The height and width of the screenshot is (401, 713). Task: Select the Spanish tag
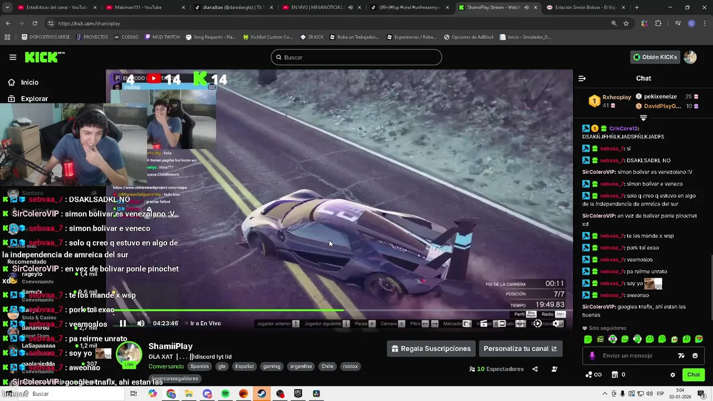(199, 366)
